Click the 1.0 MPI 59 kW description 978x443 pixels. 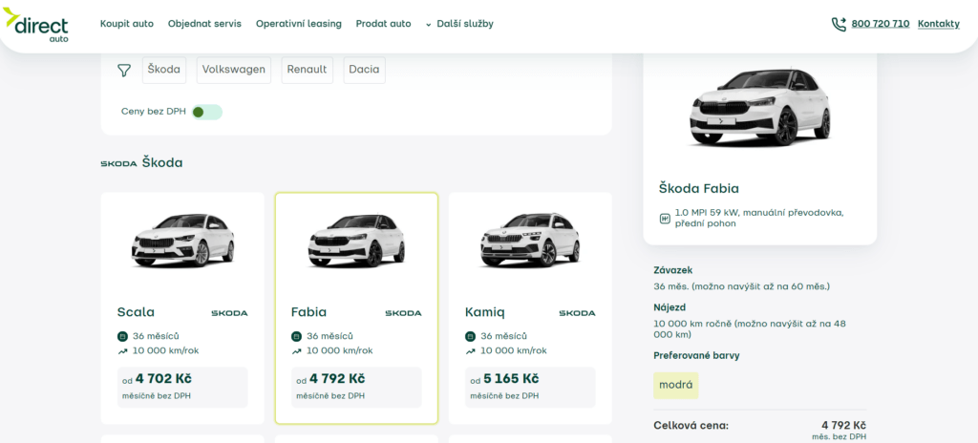click(x=759, y=218)
